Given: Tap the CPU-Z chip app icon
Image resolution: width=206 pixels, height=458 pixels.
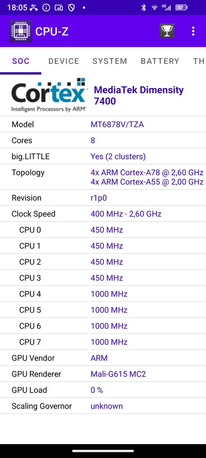Looking at the screenshot, I should [21, 31].
